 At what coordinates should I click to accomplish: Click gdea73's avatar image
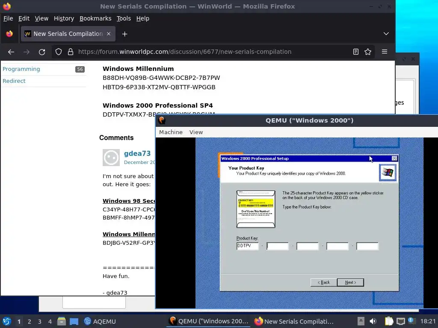[x=111, y=158]
